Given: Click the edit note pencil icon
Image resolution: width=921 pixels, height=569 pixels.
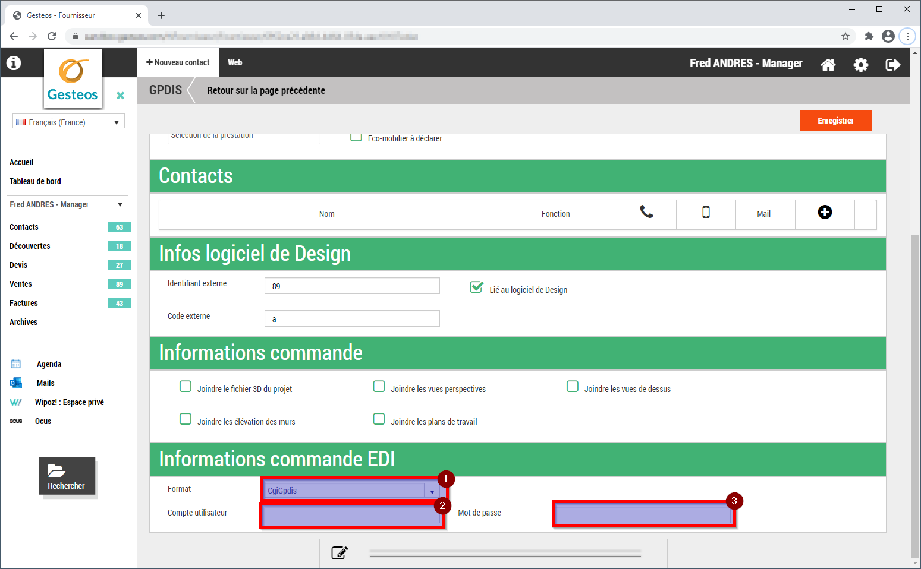Looking at the screenshot, I should (x=339, y=553).
